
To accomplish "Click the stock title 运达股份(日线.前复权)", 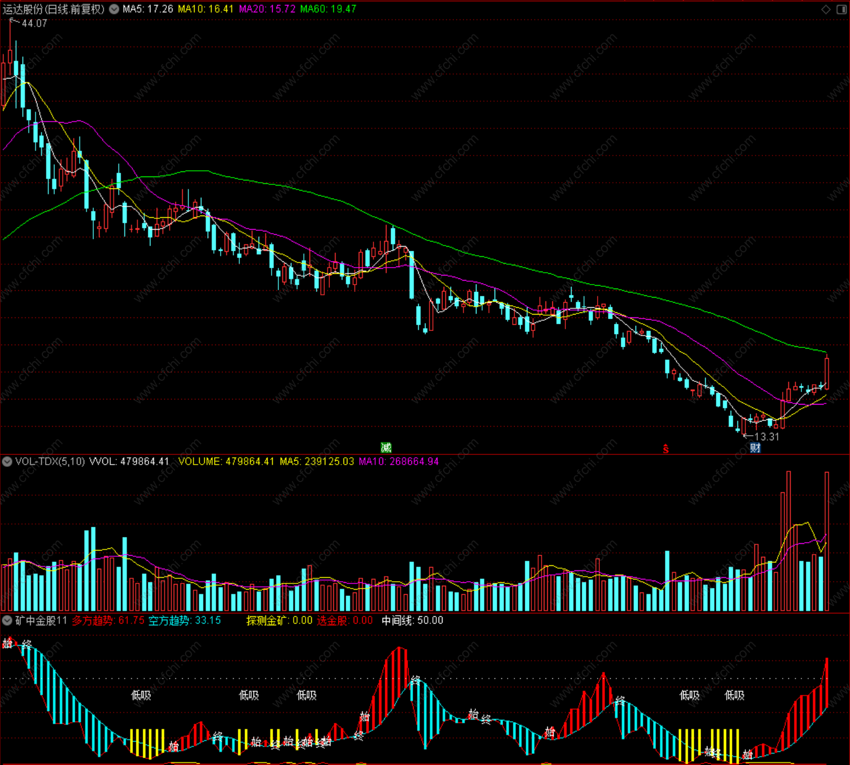I will point(54,9).
